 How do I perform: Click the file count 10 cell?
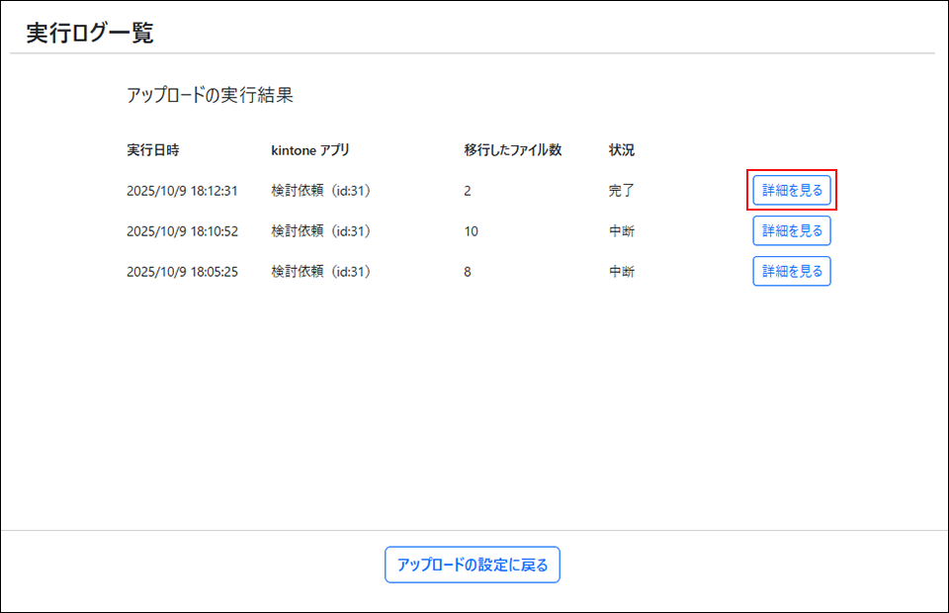point(471,231)
